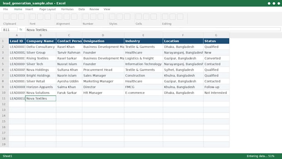Select the Ayesha Uddin cell
The image size is (282, 159).
click(69, 81)
